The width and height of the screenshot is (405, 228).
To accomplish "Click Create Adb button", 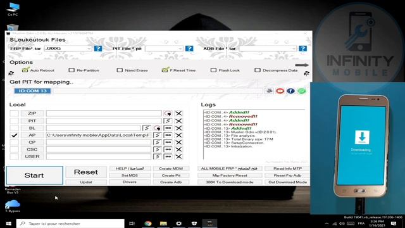I will [171, 182].
